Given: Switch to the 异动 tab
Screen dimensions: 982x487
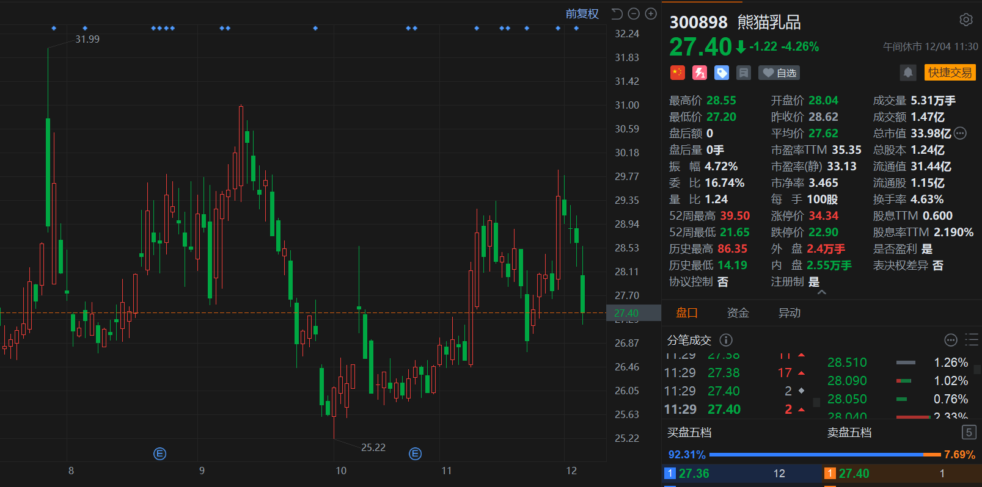Looking at the screenshot, I should click(x=789, y=313).
